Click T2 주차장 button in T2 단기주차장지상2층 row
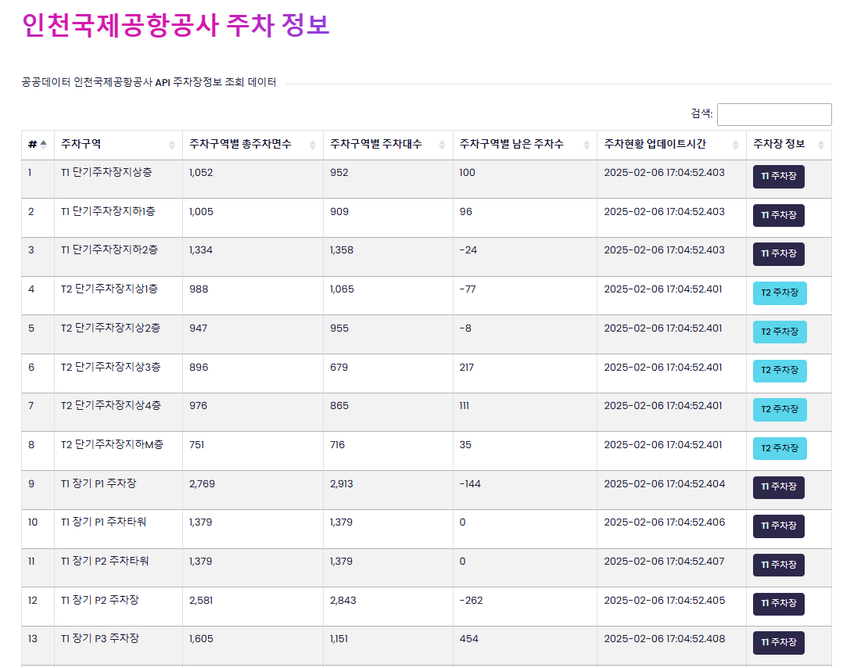The width and height of the screenshot is (843, 668). point(780,332)
